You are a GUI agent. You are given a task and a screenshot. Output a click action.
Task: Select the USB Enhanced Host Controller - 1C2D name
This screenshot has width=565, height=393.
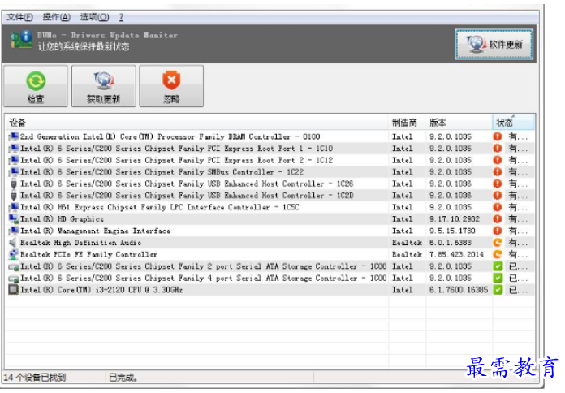coord(187,196)
